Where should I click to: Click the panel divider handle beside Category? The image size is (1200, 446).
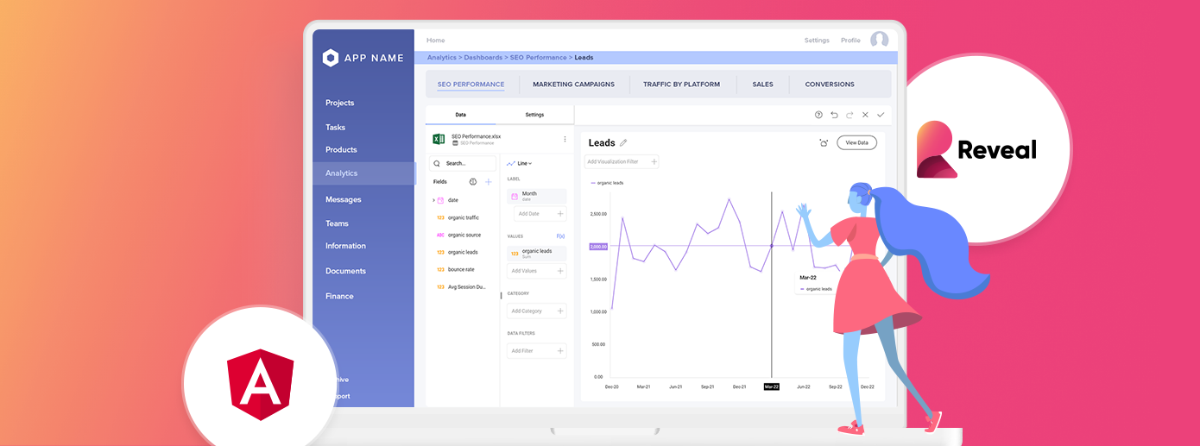coord(502,295)
